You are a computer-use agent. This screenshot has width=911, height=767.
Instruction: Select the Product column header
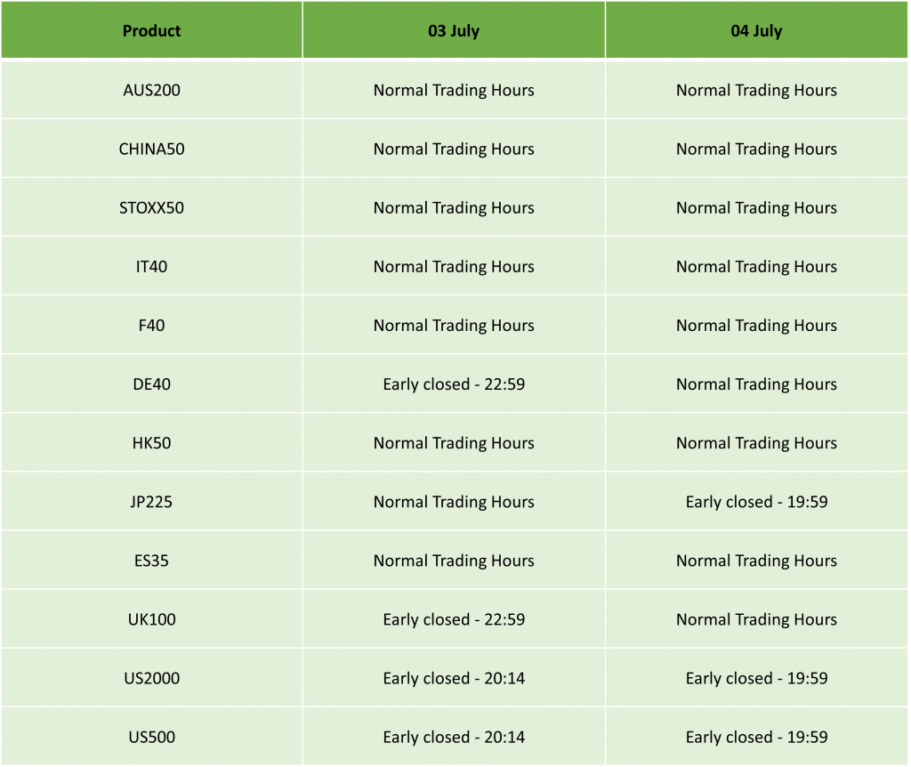151,30
